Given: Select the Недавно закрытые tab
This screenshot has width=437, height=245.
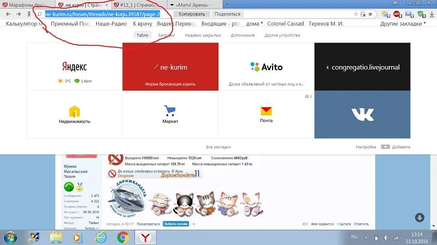Looking at the screenshot, I should [203, 35].
